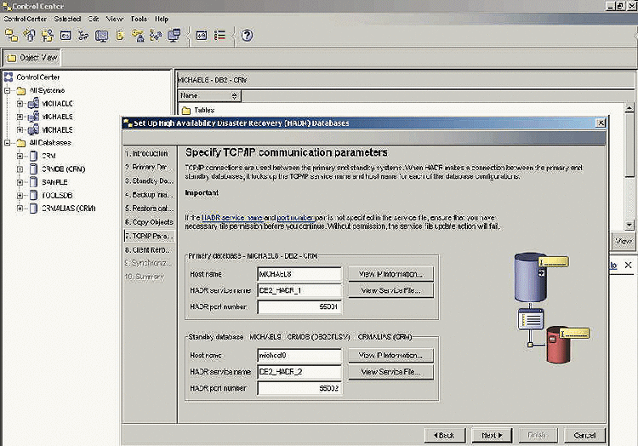Click the primary HADR port number field
This screenshot has width=638, height=446.
click(x=299, y=306)
